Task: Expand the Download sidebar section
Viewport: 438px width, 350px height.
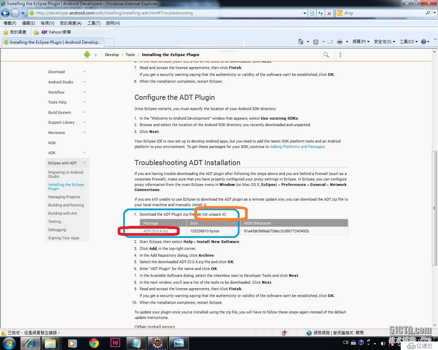Action: coord(85,72)
